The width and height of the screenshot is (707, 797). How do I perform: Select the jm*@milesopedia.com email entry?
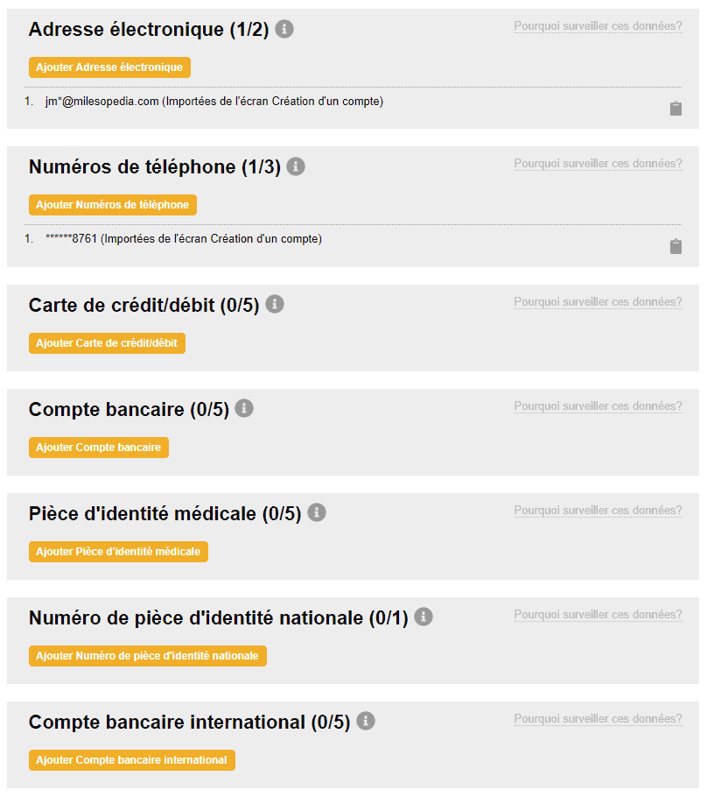102,102
